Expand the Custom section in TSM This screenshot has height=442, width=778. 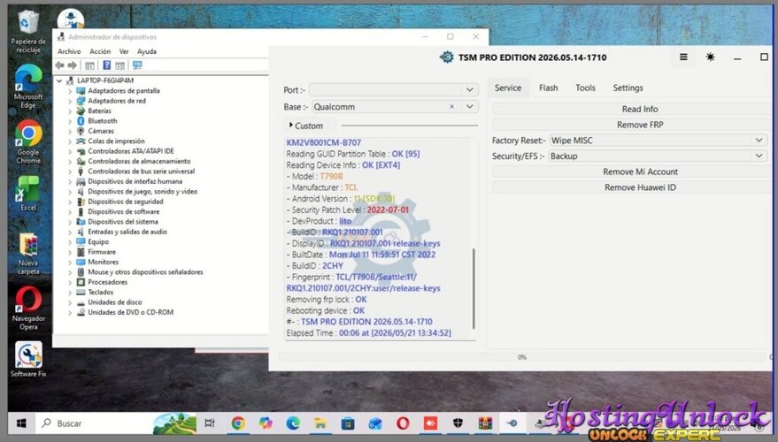305,126
